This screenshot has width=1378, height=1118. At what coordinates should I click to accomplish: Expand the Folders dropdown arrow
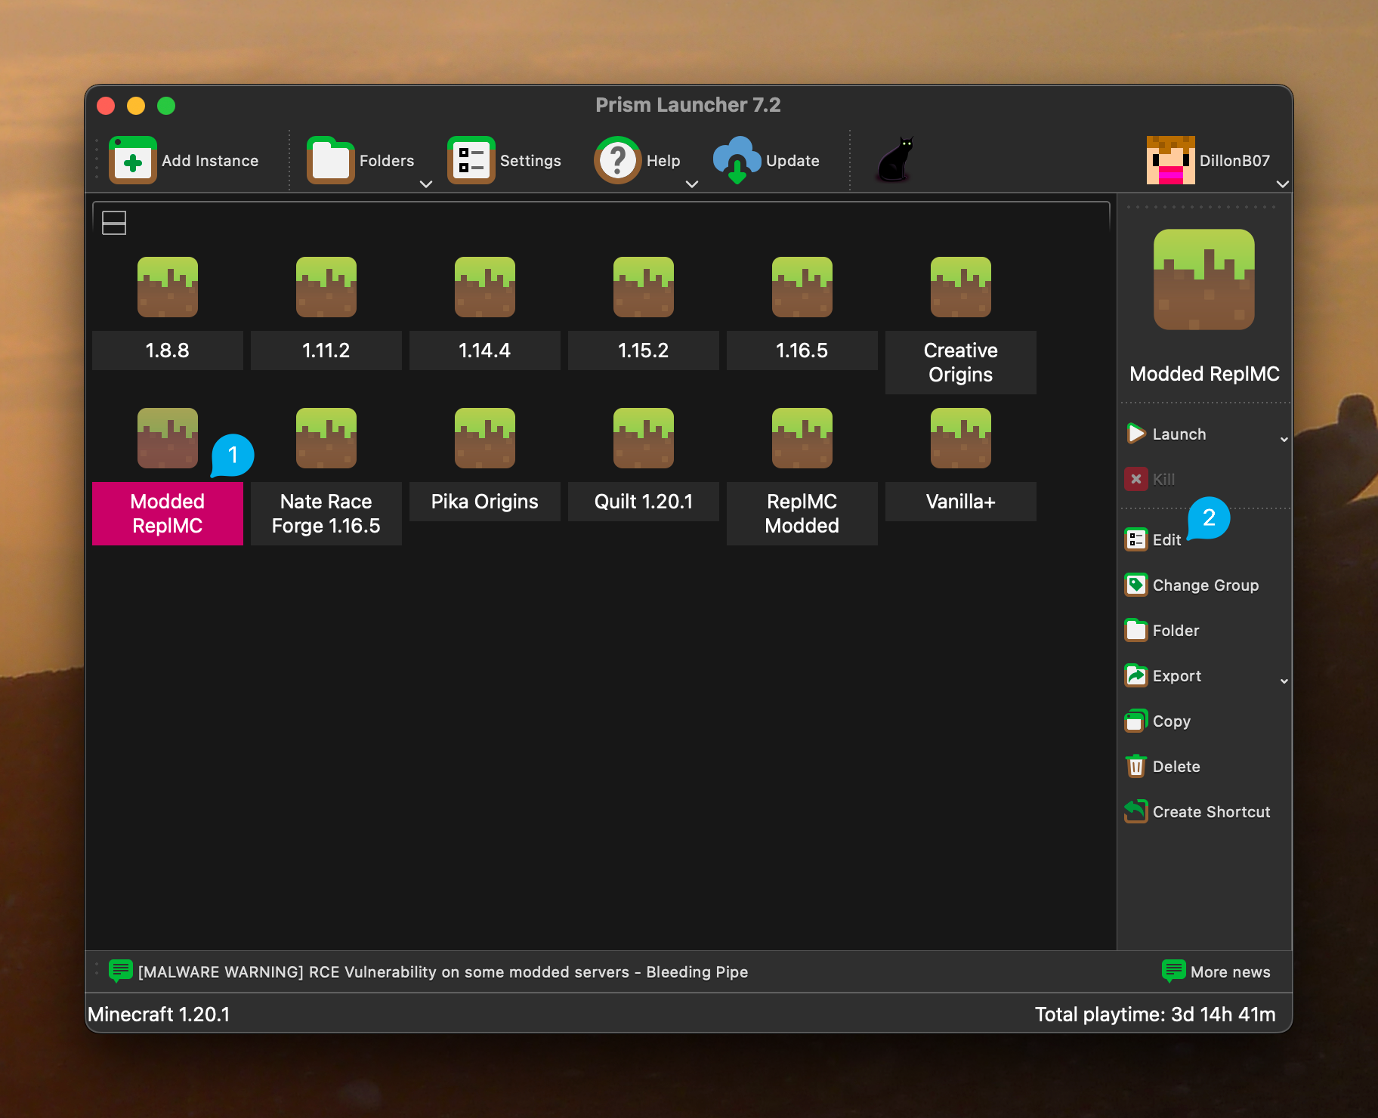[426, 184]
